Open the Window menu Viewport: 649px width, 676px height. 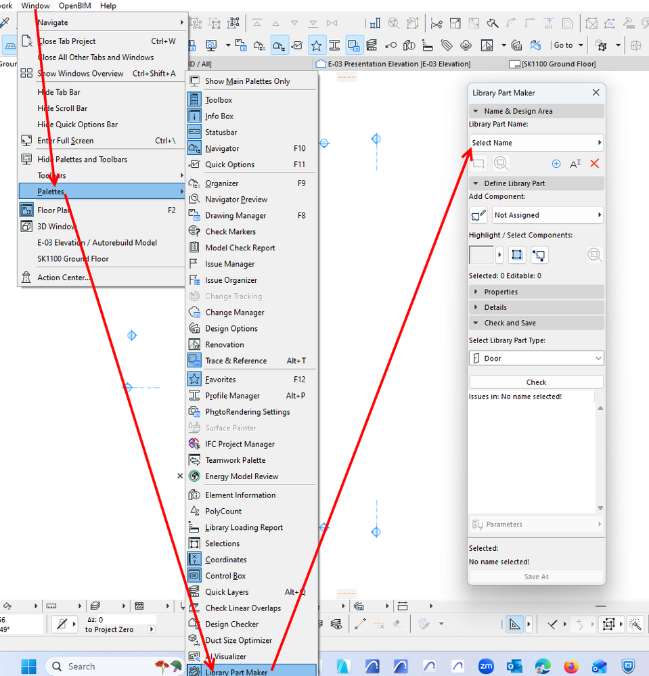[35, 5]
